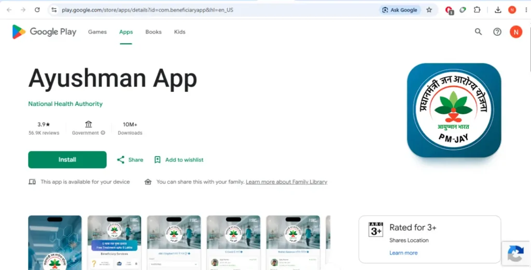Click the Google Play logo
The width and height of the screenshot is (531, 270).
(x=44, y=32)
